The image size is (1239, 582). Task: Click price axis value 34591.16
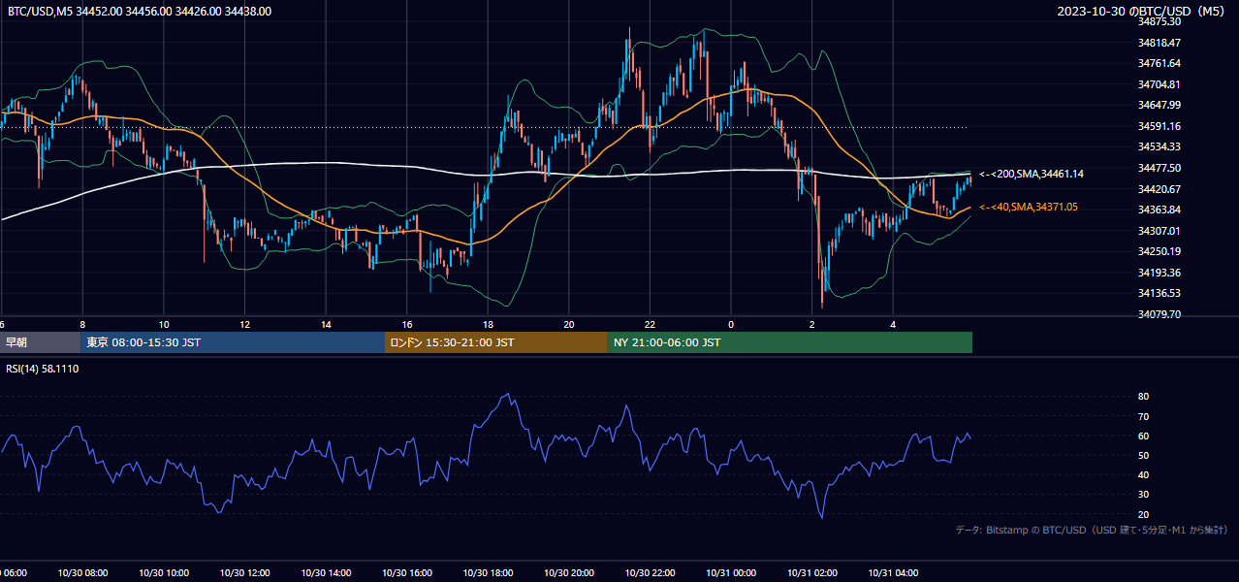(x=1160, y=126)
